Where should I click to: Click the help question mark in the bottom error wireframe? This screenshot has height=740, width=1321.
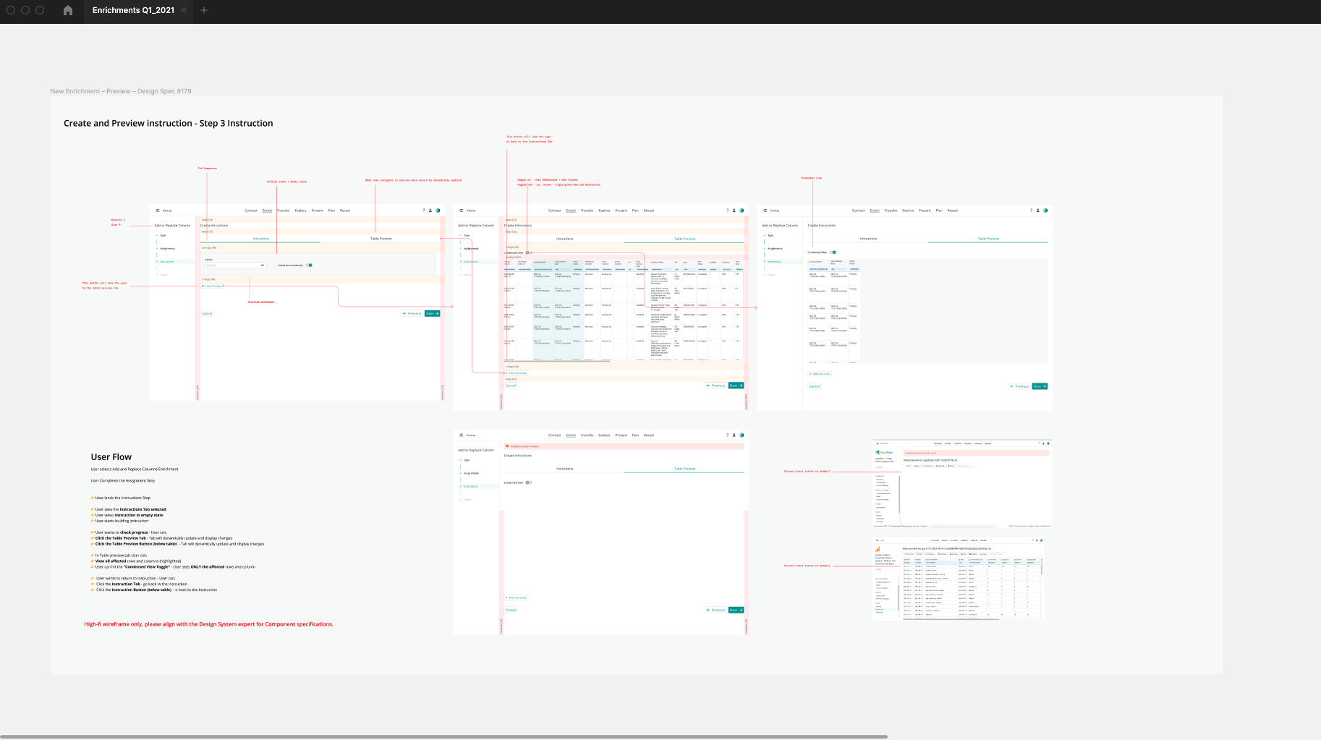pos(728,435)
